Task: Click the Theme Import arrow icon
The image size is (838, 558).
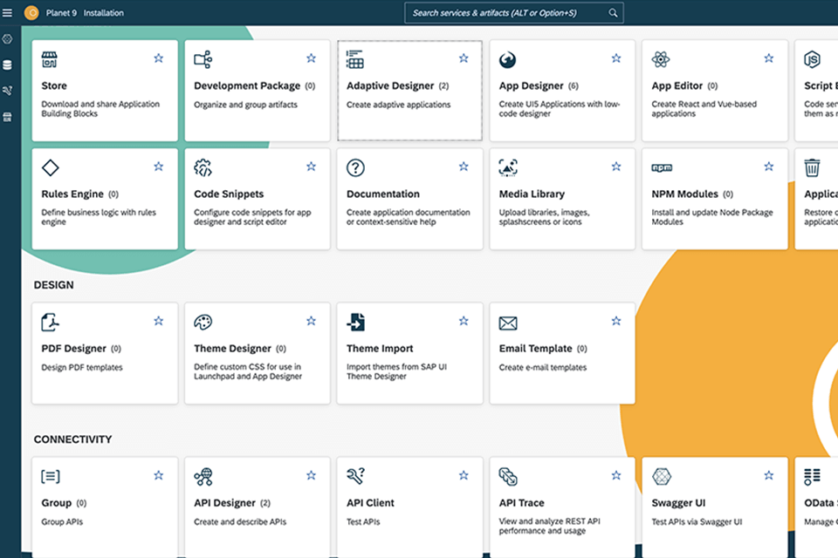Action: [356, 322]
